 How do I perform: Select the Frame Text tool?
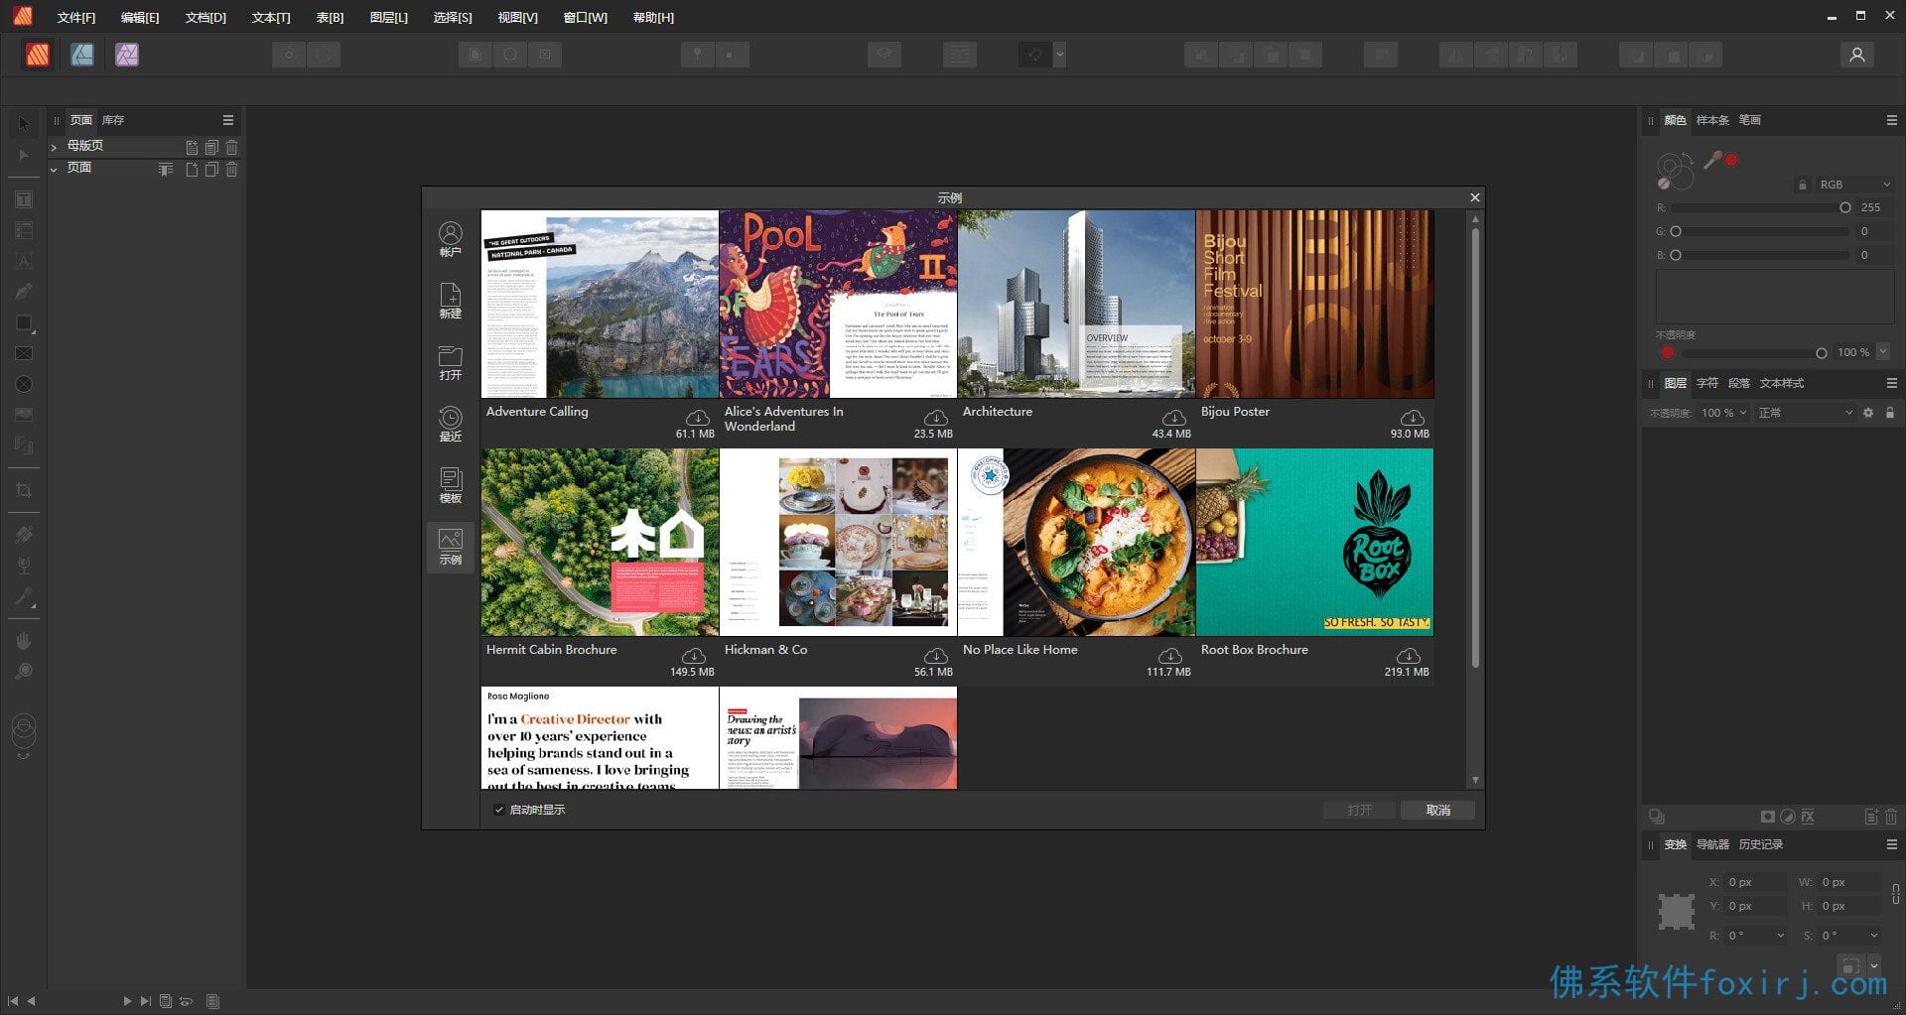(x=24, y=199)
